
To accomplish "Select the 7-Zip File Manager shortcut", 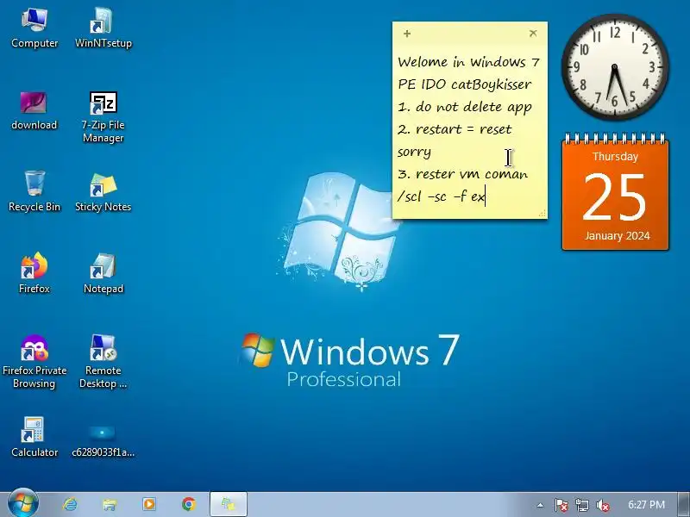I will (103, 116).
